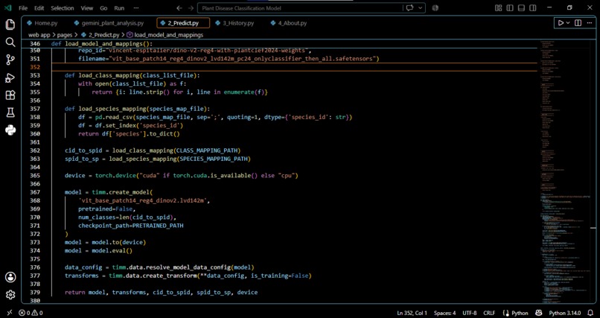The width and height of the screenshot is (600, 318).
Task: Open the Go menu
Action: [103, 8]
